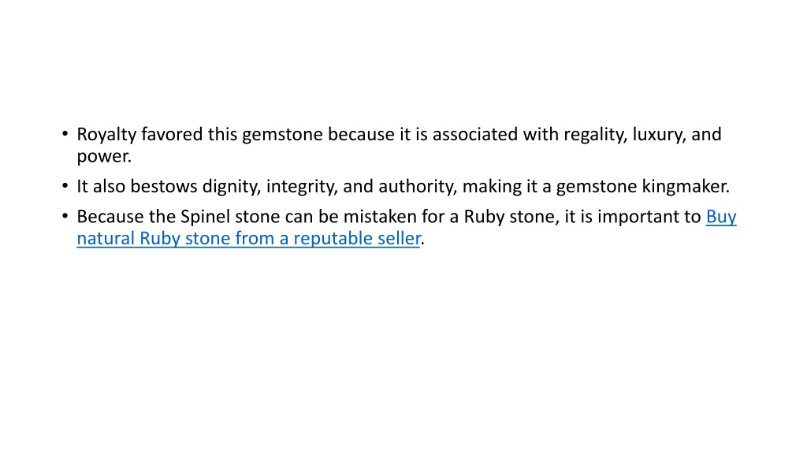Screen dimensions: 807x454
Task: Click the second bullet point marker
Action: [x=65, y=186]
